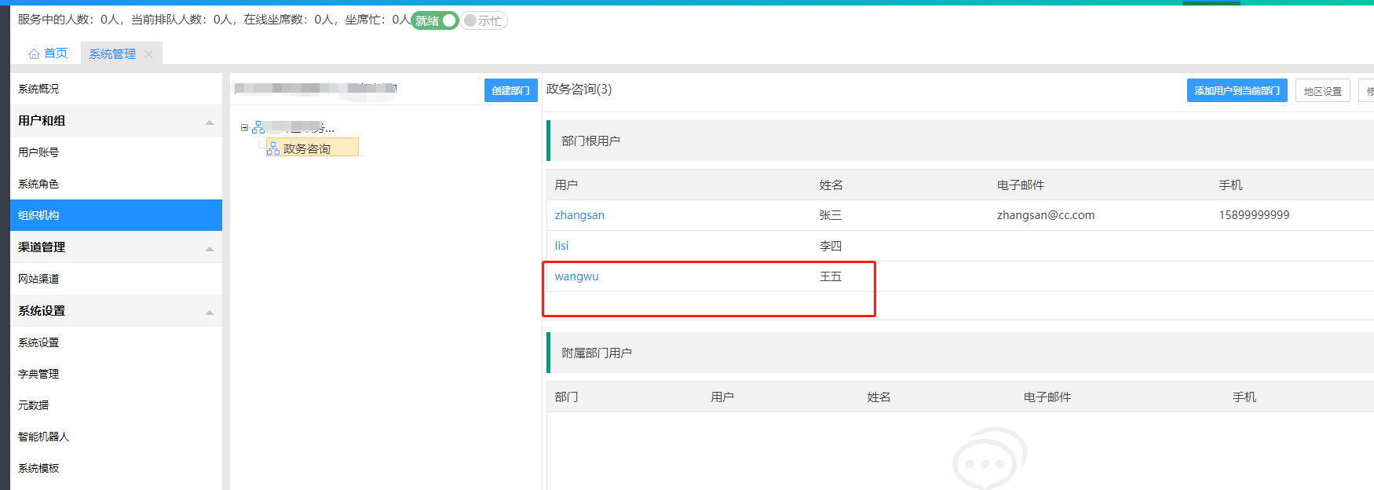Click 添加用户到当前部门 button

click(1237, 90)
